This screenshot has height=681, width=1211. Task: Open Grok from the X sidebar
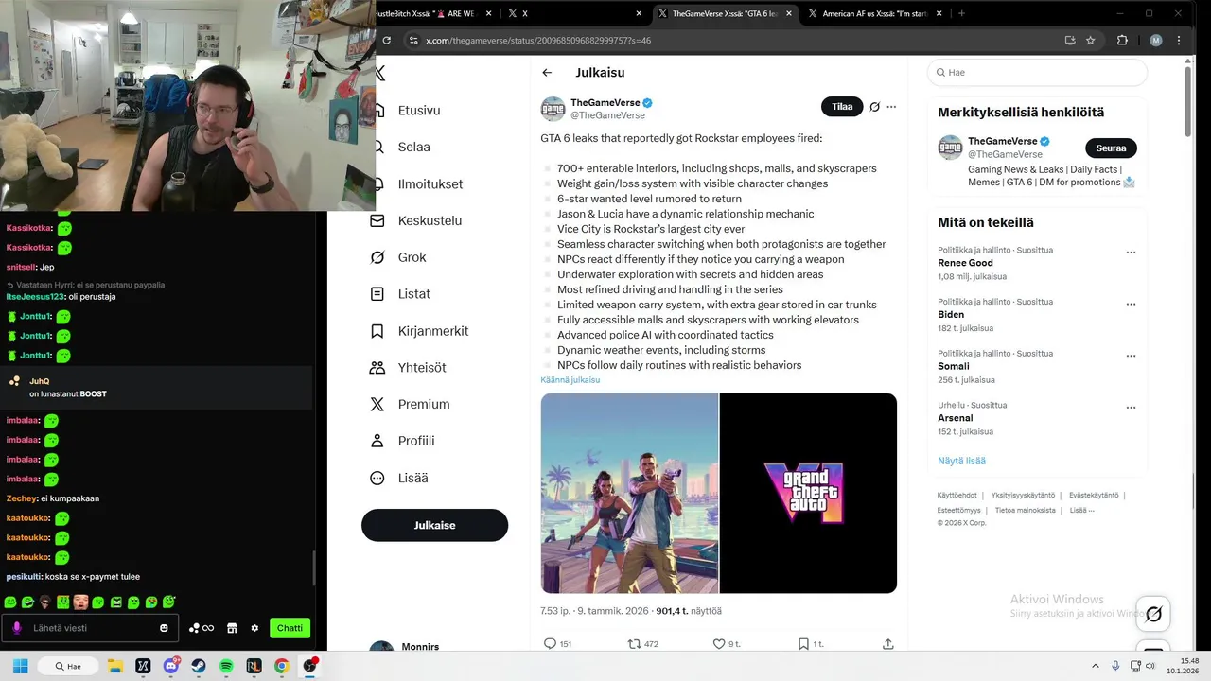(412, 257)
